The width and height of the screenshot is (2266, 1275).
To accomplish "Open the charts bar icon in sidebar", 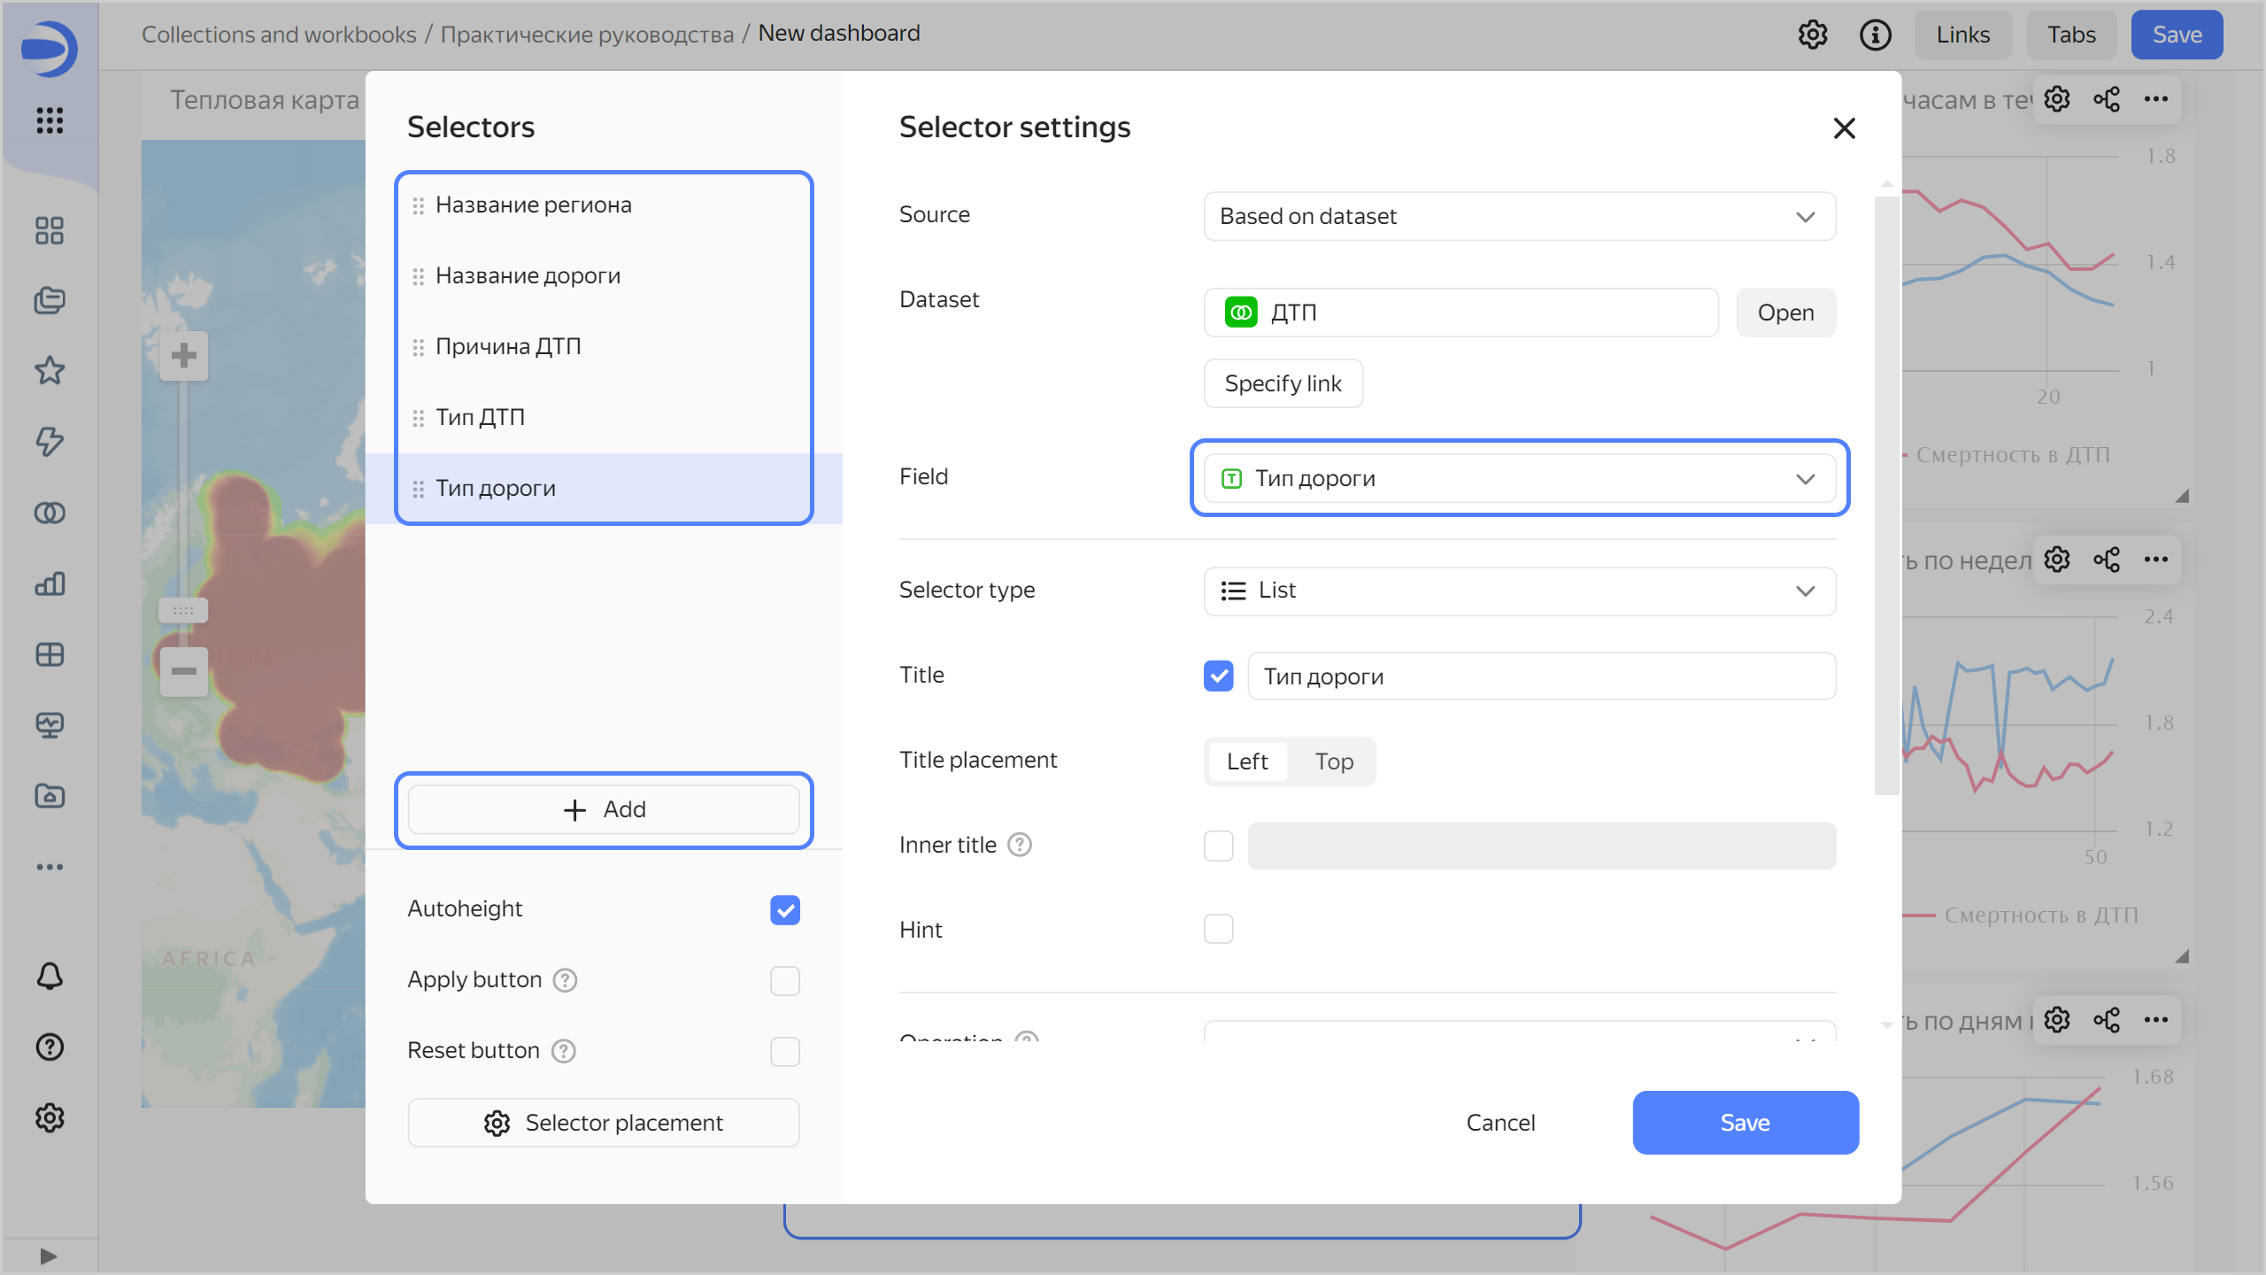I will click(x=50, y=583).
